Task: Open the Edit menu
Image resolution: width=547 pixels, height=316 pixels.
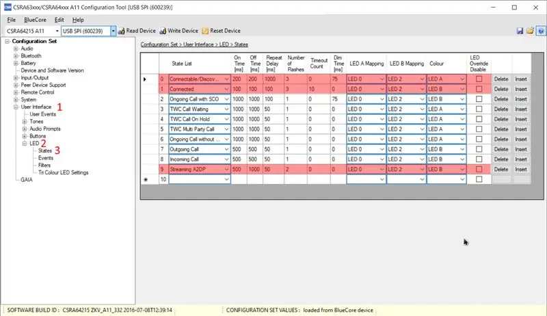Action: (x=59, y=20)
